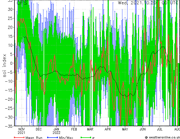
Task: Click the blue Min/Max legend swatch
Action: click(x=53, y=137)
